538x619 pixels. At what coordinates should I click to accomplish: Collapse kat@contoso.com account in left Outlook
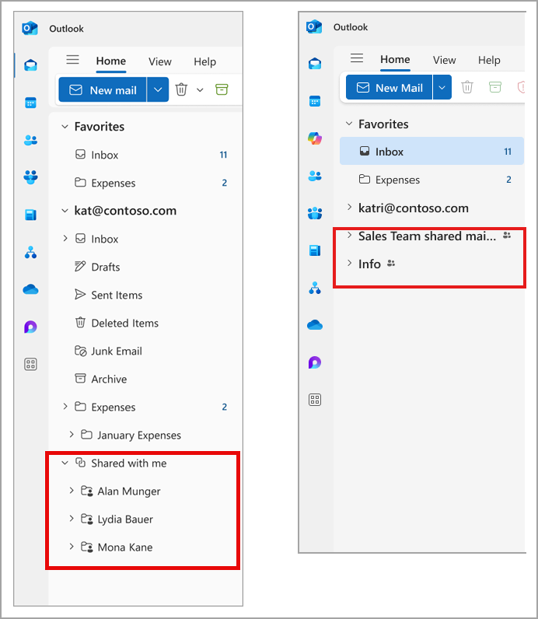point(65,211)
